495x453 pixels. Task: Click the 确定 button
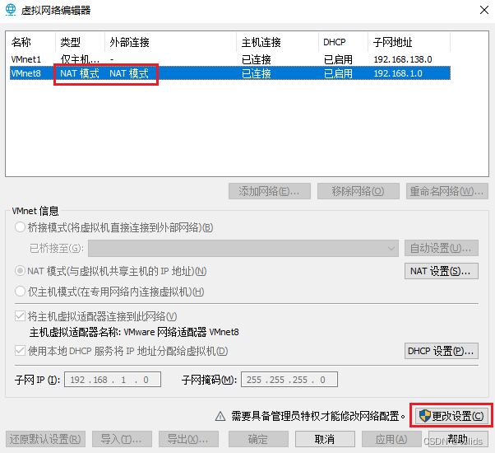tap(258, 439)
